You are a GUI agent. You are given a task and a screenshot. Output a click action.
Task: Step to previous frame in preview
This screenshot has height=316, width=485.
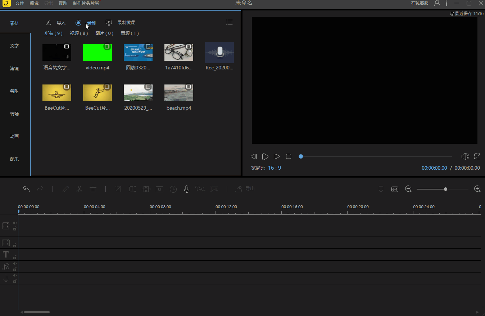pos(254,156)
